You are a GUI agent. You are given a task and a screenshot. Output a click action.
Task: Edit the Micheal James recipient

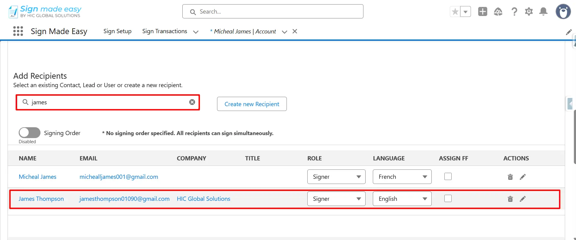523,177
